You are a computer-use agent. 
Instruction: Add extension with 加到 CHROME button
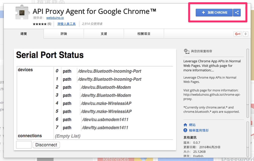[x=214, y=13]
